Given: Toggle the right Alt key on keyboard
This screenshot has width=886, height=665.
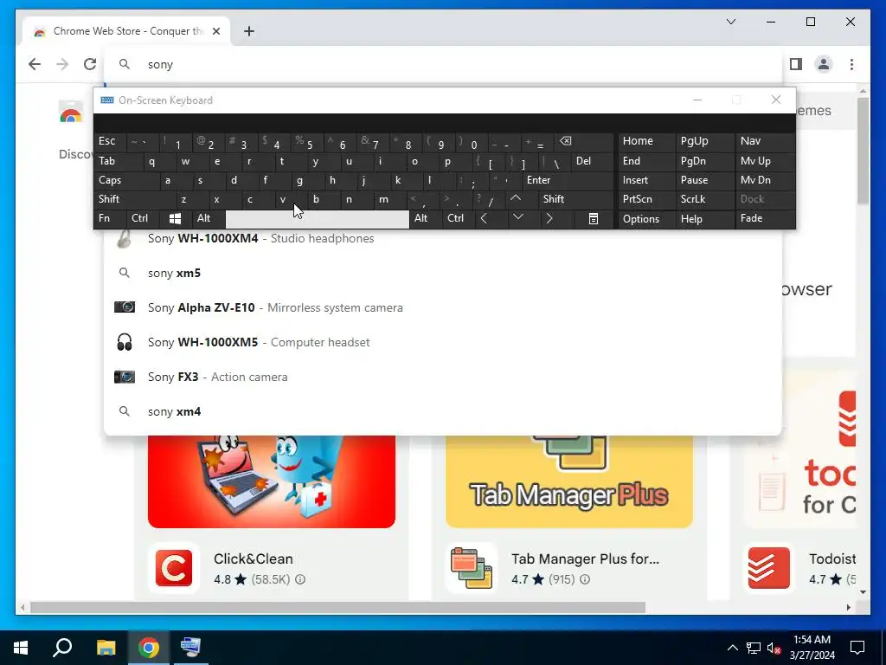Looking at the screenshot, I should pos(426,218).
